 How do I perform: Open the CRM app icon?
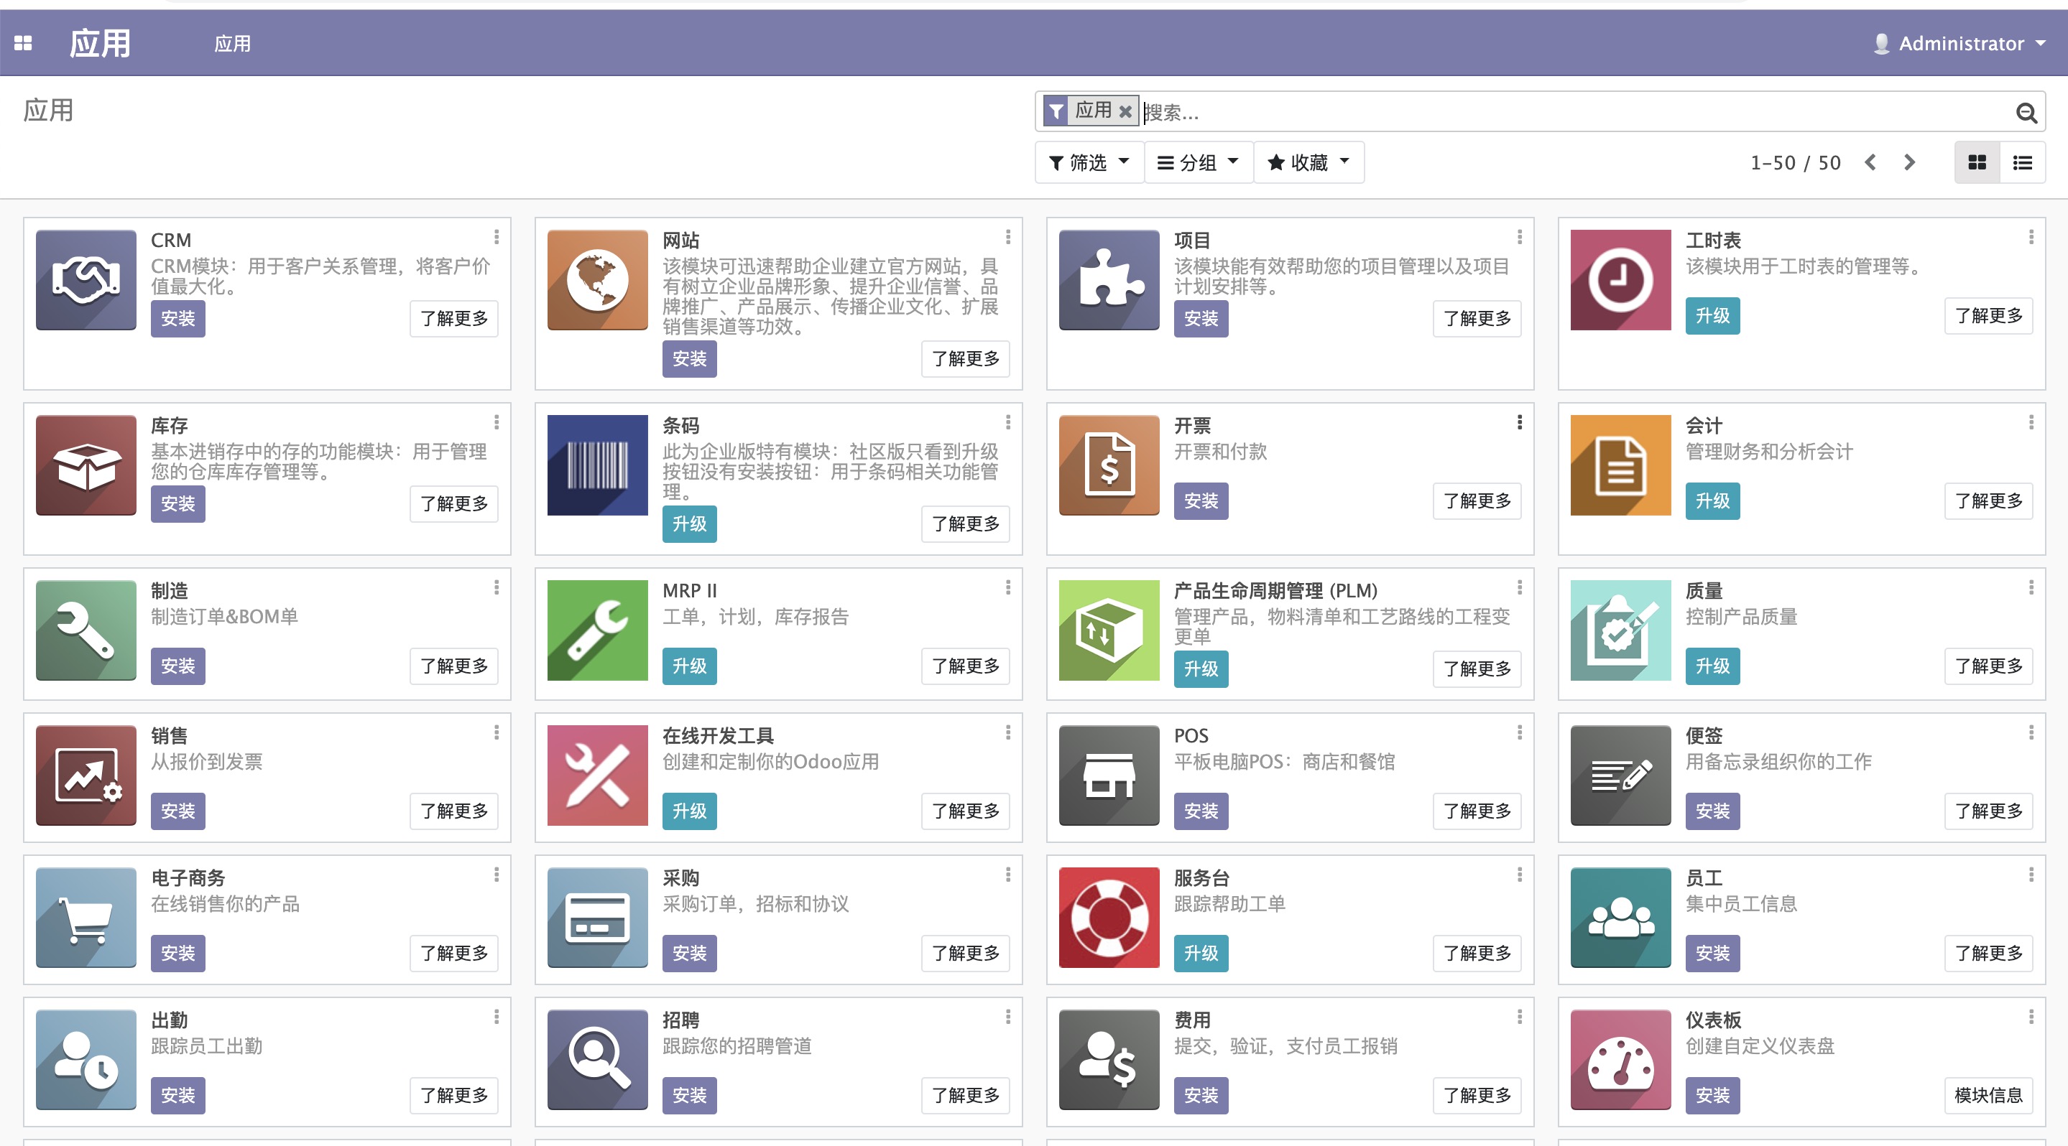pos(86,279)
